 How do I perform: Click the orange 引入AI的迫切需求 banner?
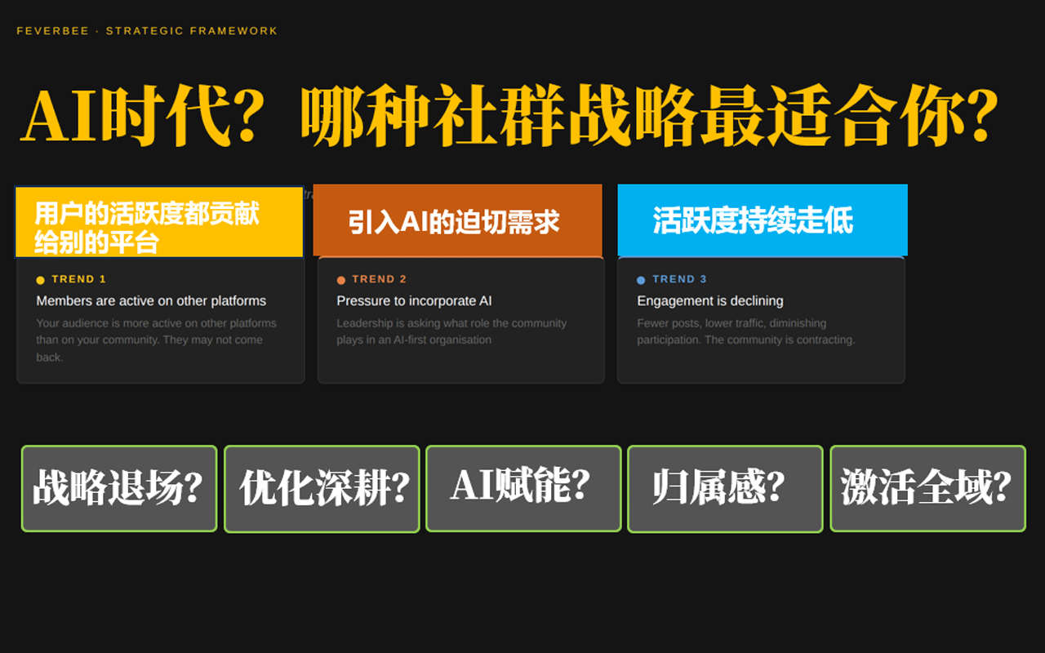click(457, 220)
